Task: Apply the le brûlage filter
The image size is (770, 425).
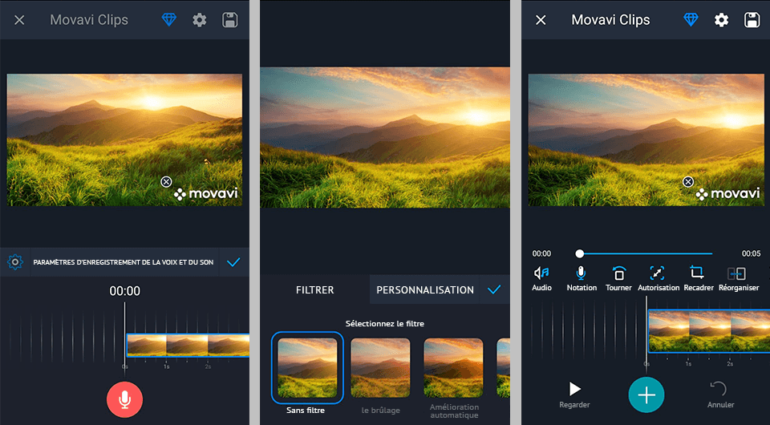Action: (380, 367)
